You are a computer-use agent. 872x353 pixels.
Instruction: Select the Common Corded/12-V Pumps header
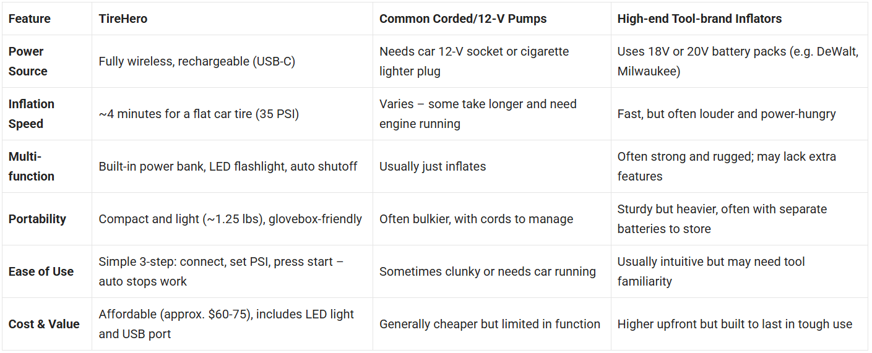tap(463, 19)
